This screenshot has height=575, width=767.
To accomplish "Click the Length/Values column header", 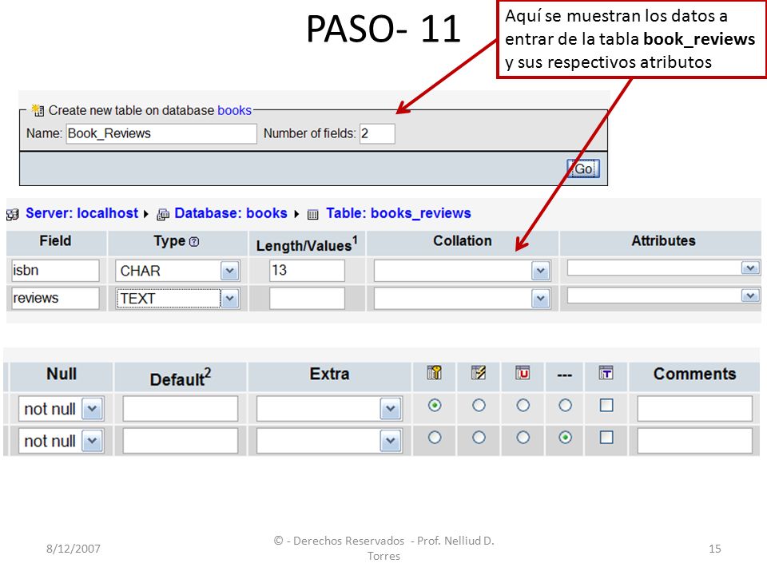I will click(307, 243).
